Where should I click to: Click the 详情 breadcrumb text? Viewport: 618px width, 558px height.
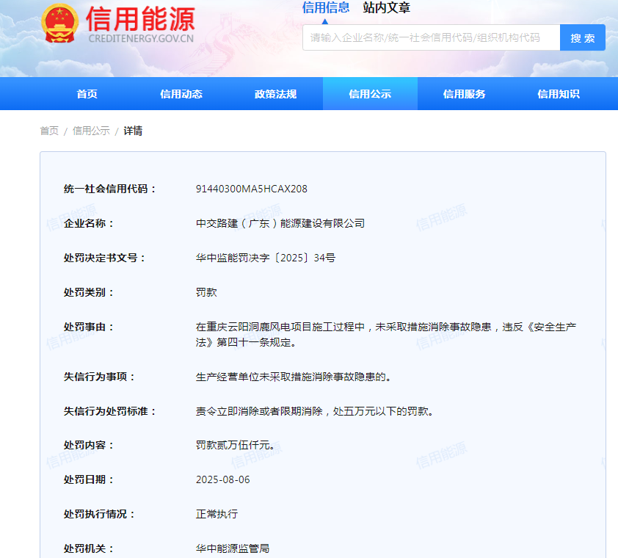click(x=133, y=131)
